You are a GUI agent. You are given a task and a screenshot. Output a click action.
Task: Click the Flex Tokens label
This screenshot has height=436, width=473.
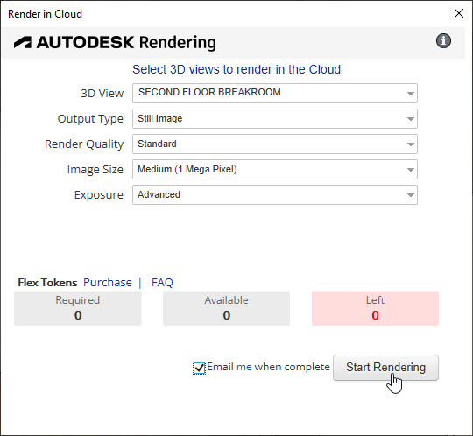click(x=47, y=283)
